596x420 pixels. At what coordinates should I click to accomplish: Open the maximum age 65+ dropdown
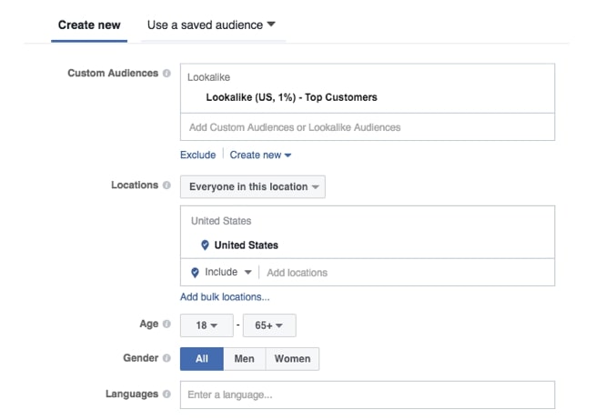pos(269,325)
